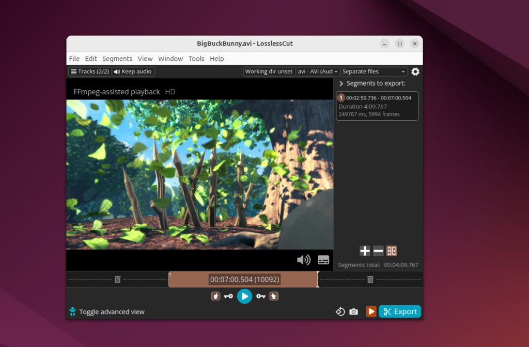
Task: Click the remove segment minus icon
Action: point(378,251)
